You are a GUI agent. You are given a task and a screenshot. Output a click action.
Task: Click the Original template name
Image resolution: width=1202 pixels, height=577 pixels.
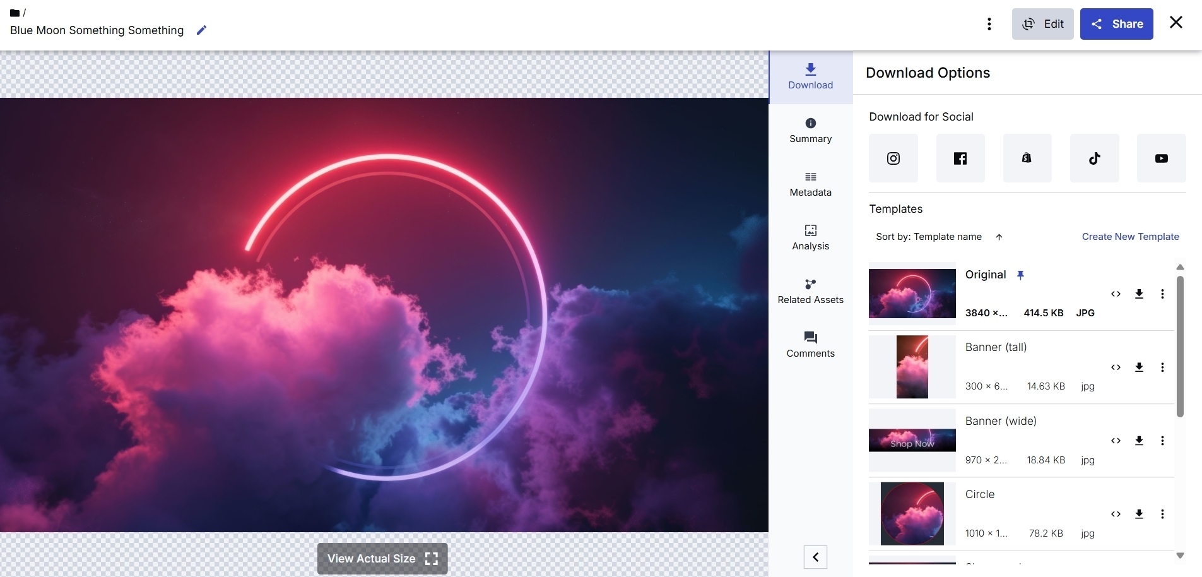tap(986, 275)
